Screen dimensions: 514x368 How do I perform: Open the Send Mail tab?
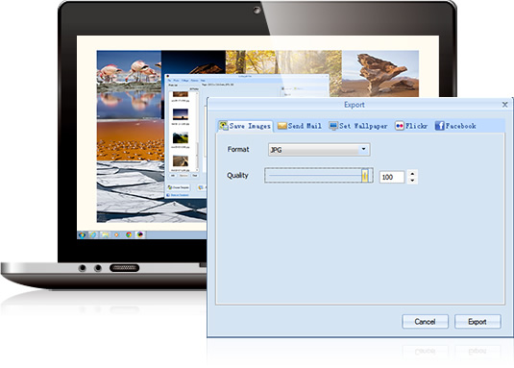(x=300, y=126)
